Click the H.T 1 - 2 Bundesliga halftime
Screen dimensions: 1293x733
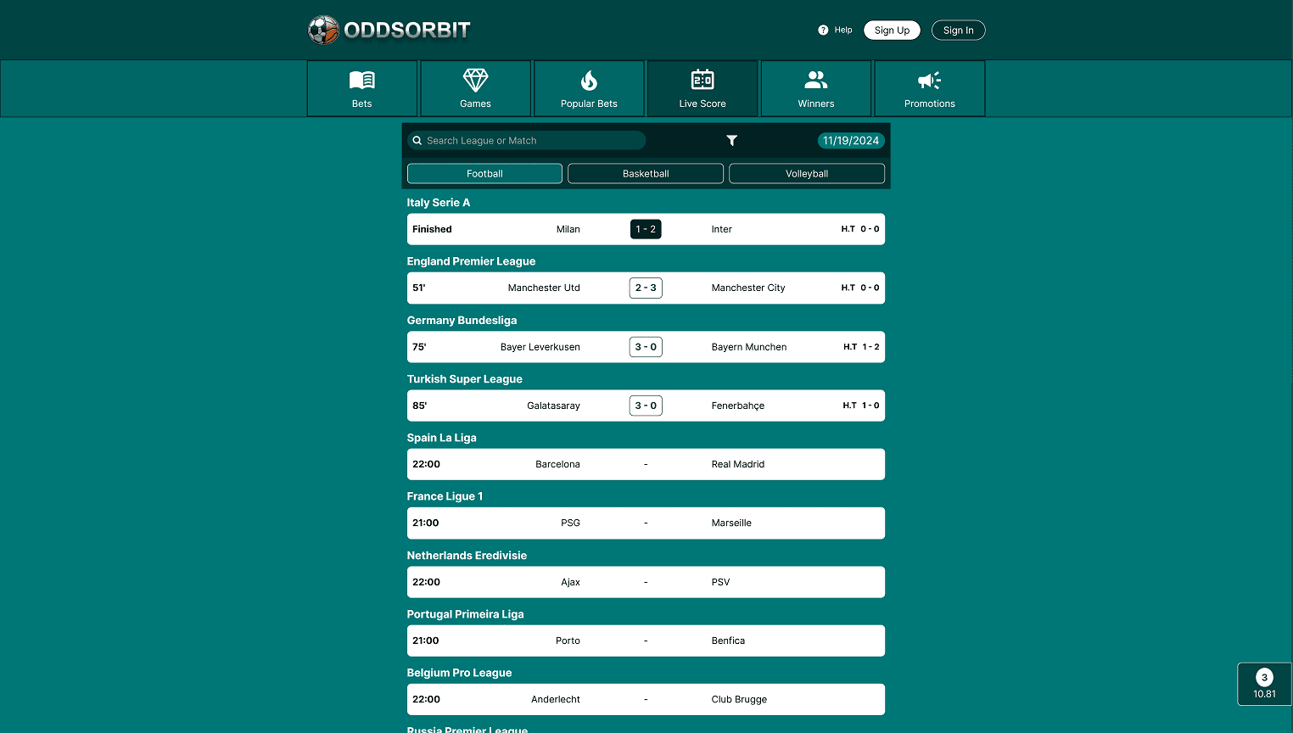pos(861,347)
